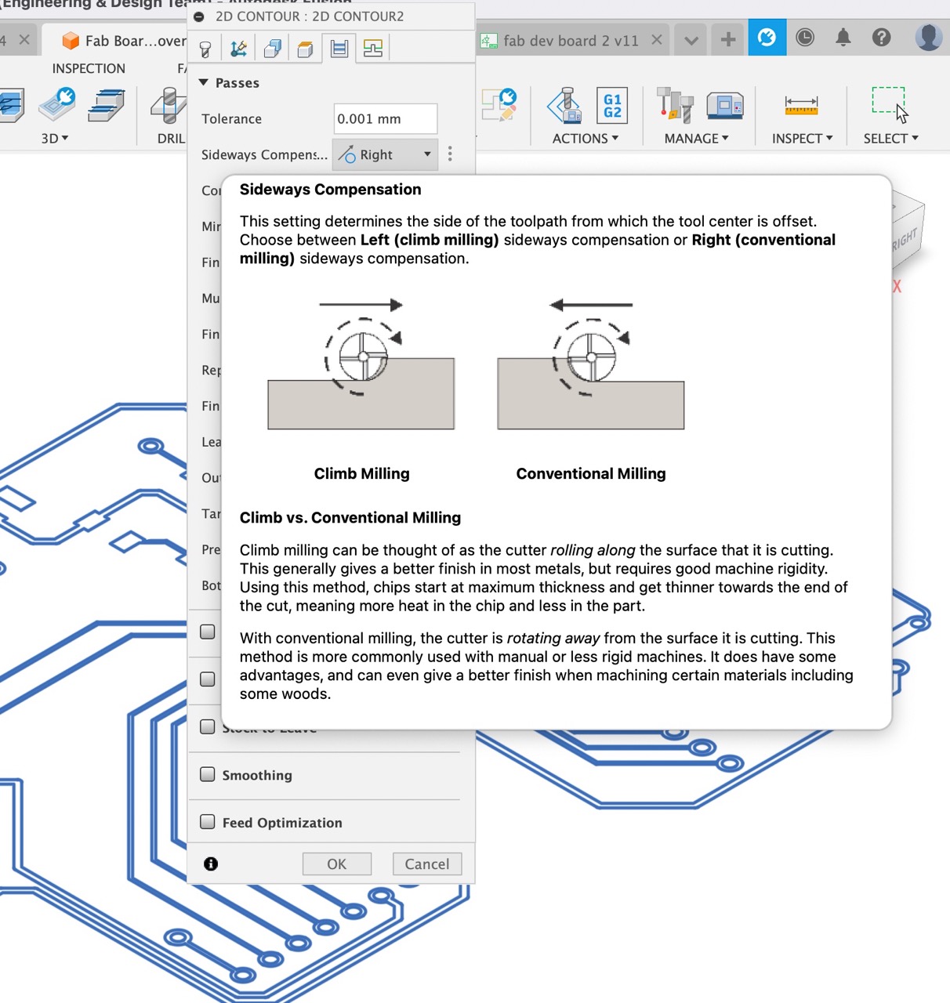950x1003 pixels.
Task: Click OK in the 2D Contour dialog
Action: pyautogui.click(x=337, y=864)
